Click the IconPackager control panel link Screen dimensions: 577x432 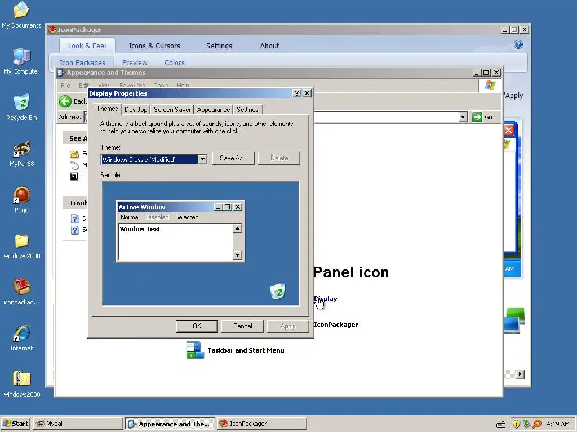(x=336, y=325)
